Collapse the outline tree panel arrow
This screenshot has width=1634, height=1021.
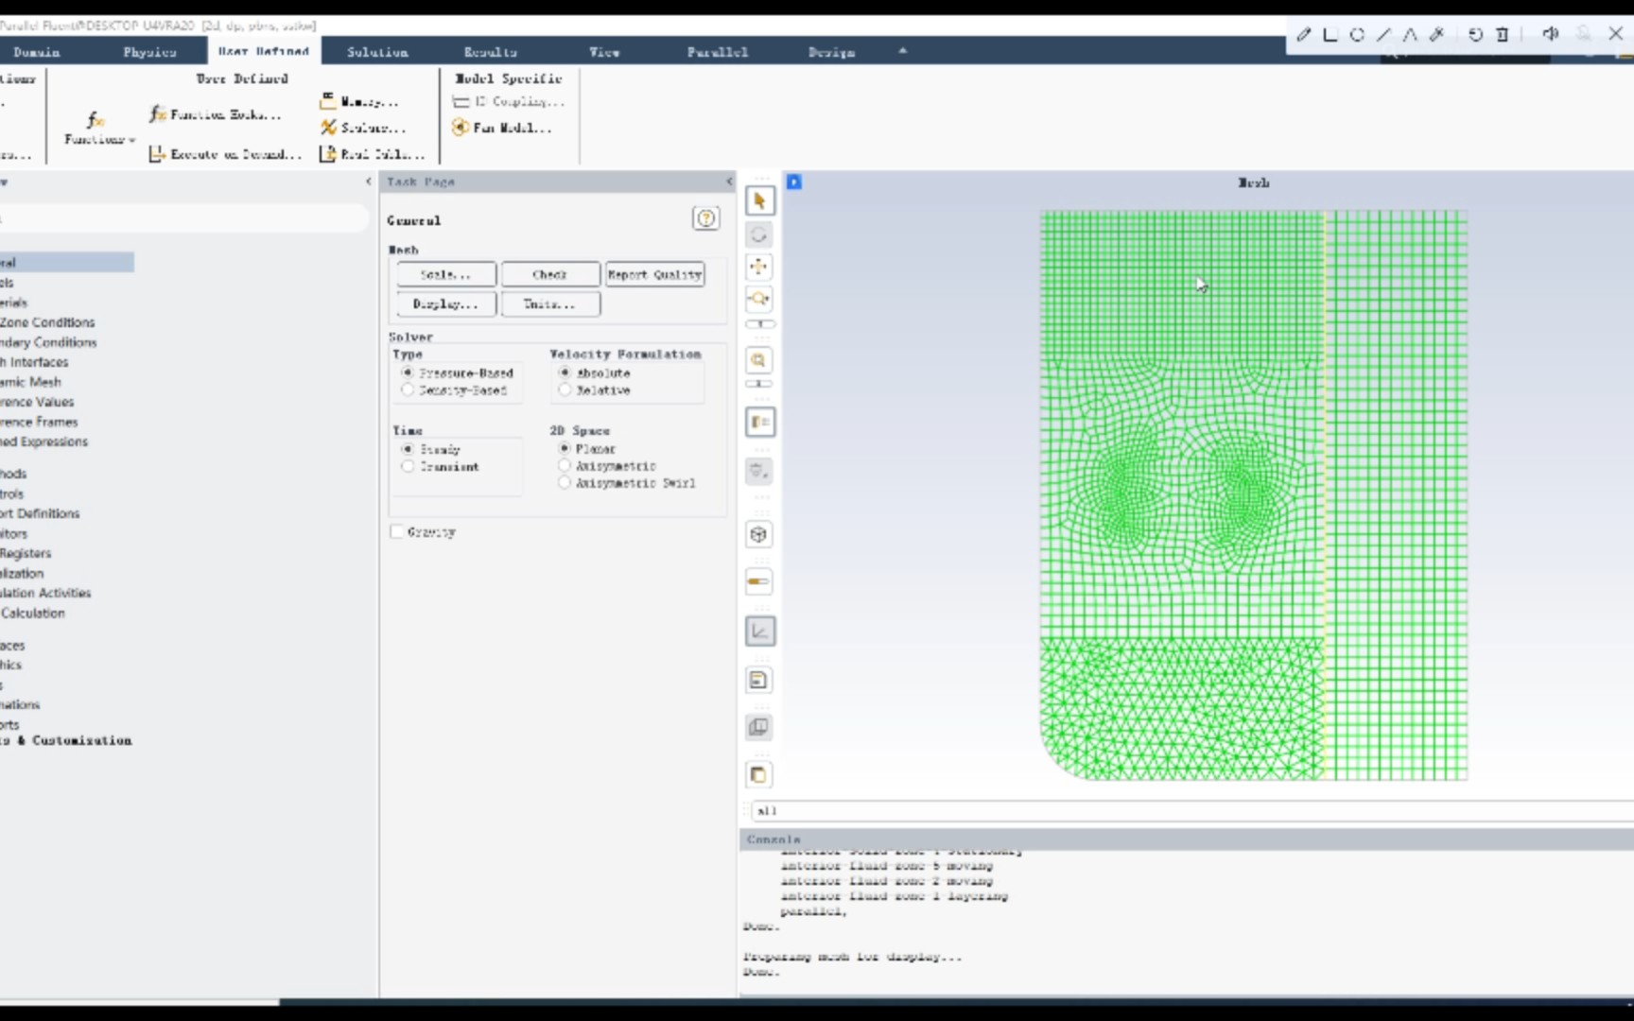pos(368,182)
